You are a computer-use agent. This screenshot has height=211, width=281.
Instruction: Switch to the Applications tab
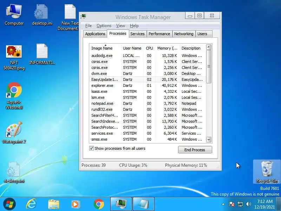click(x=95, y=34)
